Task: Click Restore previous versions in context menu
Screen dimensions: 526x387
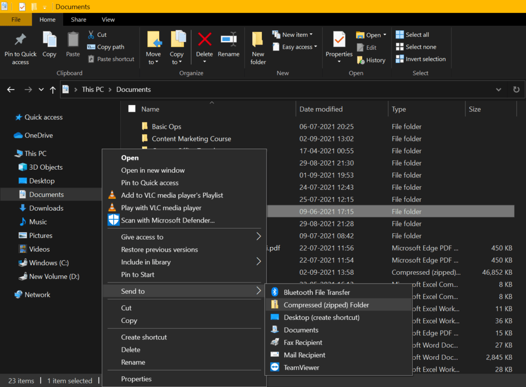Action: coord(160,249)
